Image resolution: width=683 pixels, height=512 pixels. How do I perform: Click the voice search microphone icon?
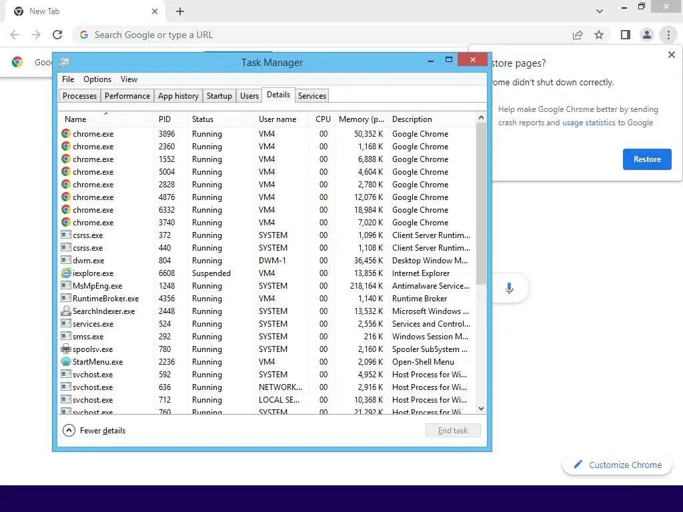click(x=509, y=288)
